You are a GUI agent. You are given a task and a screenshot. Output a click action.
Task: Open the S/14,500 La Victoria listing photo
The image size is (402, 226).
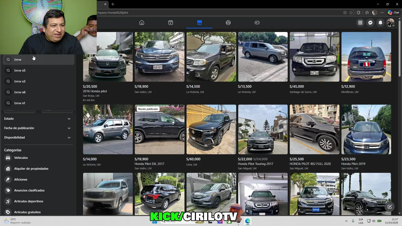click(x=211, y=57)
